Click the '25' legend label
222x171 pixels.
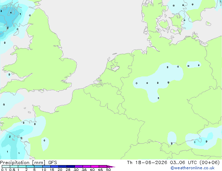tap(68, 170)
